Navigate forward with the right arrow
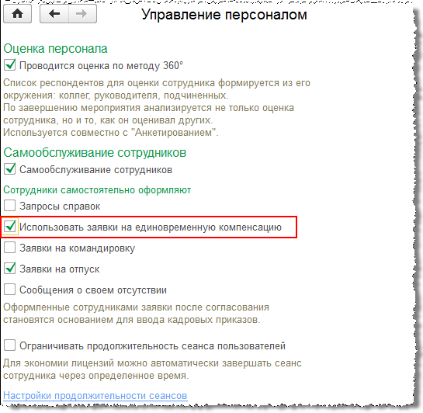The image size is (423, 413). (x=82, y=13)
